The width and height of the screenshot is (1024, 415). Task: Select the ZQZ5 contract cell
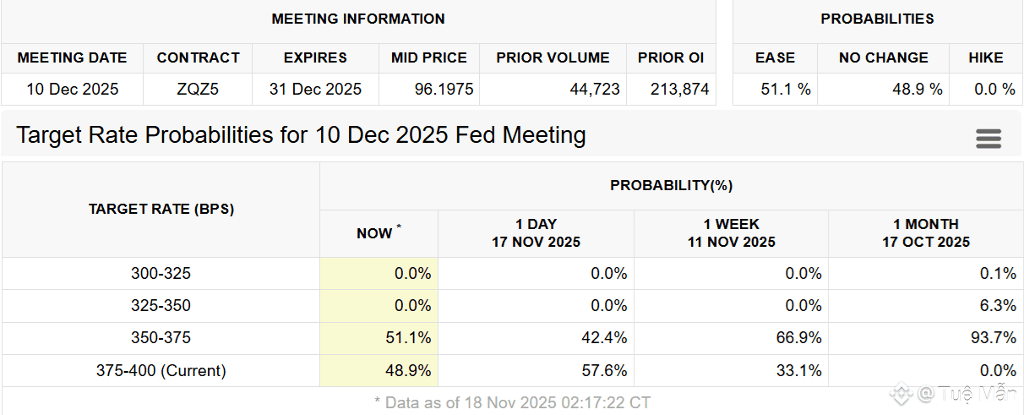[x=198, y=89]
